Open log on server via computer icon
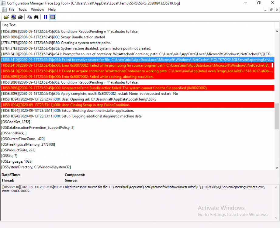Screen dimensions: 280x228 tap(13, 17)
